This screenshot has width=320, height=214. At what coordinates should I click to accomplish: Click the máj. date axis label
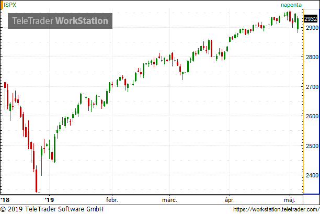290,200
